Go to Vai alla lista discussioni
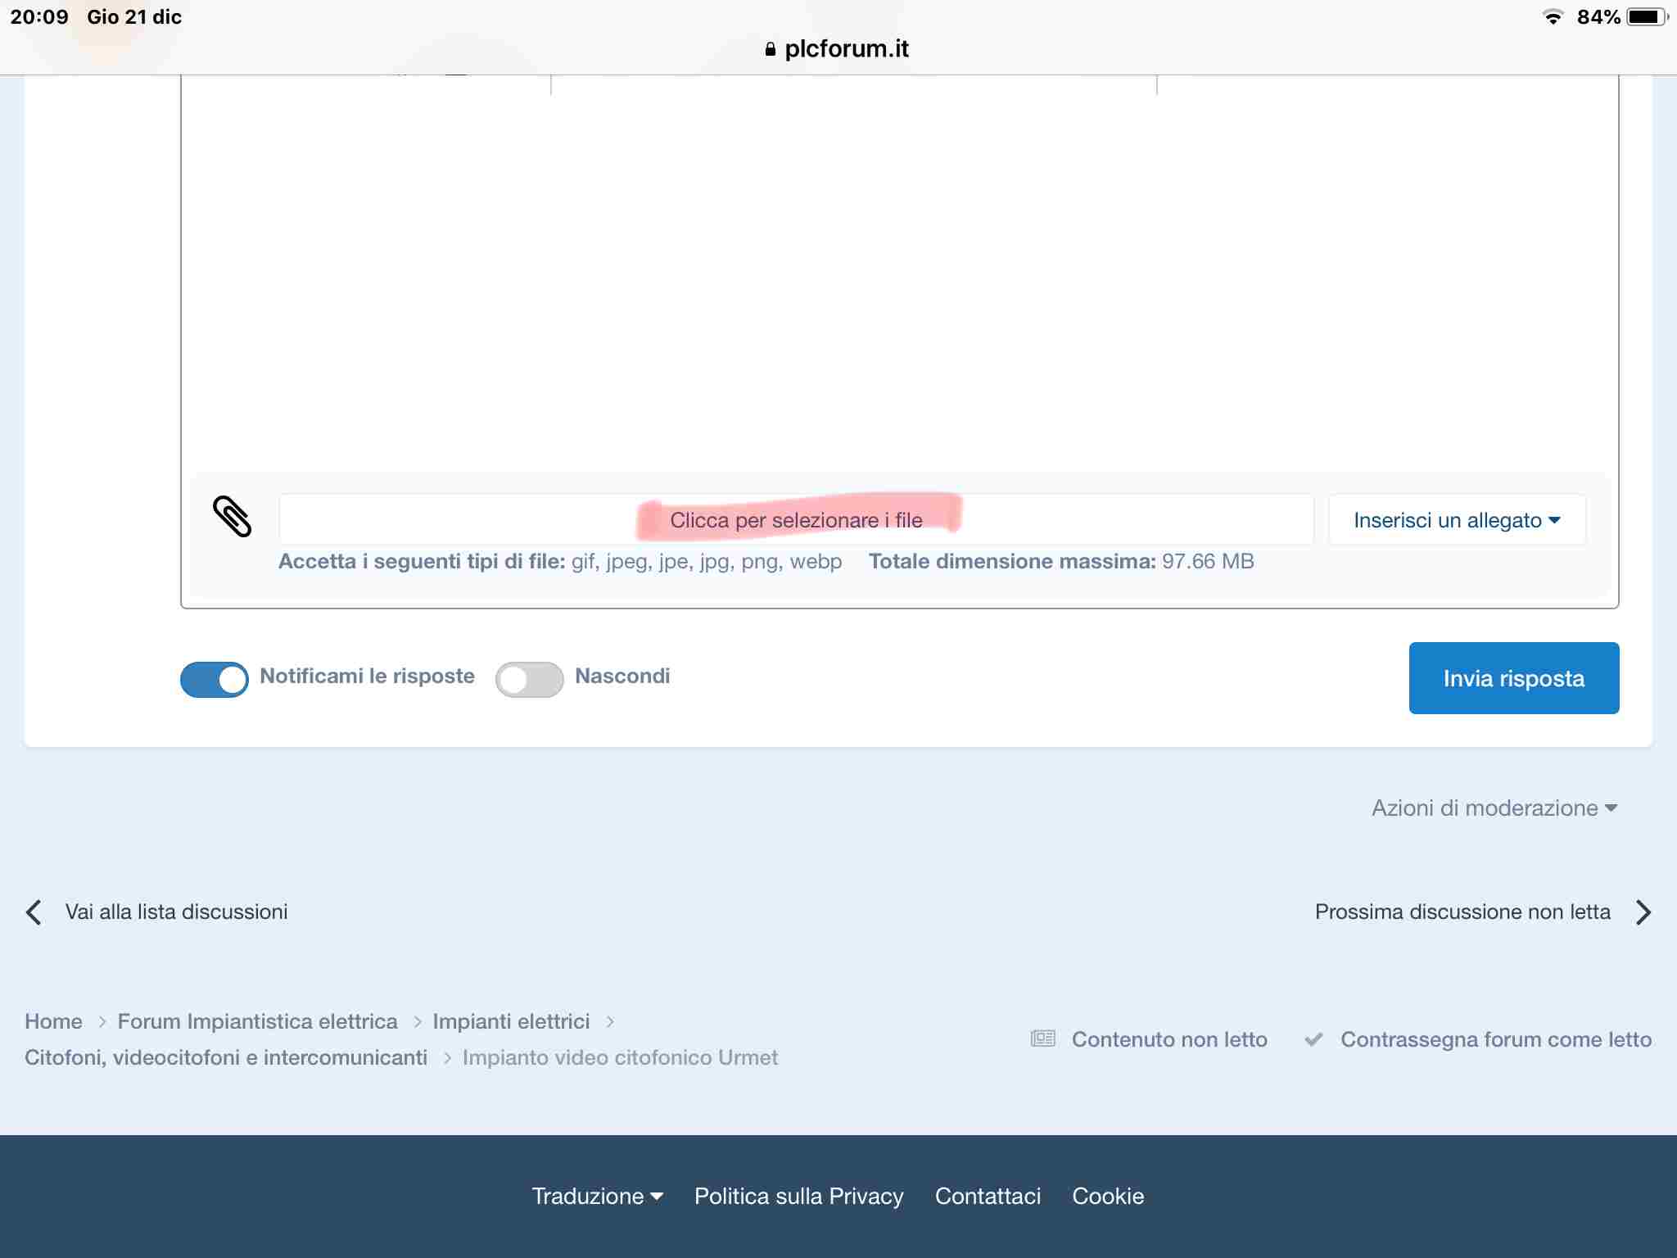 click(x=176, y=912)
